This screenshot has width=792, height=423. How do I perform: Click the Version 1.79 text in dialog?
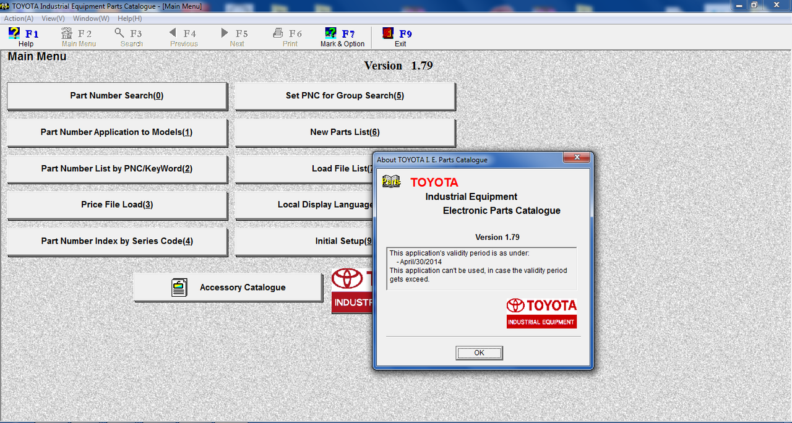pyautogui.click(x=497, y=237)
